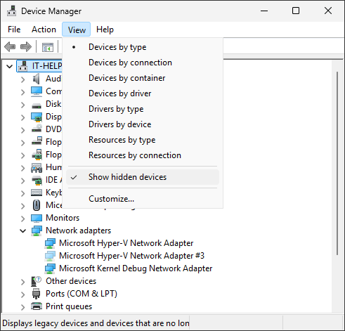Click the Device Manager title bar icon
Screen dimensions: 345x331
pyautogui.click(x=11, y=11)
